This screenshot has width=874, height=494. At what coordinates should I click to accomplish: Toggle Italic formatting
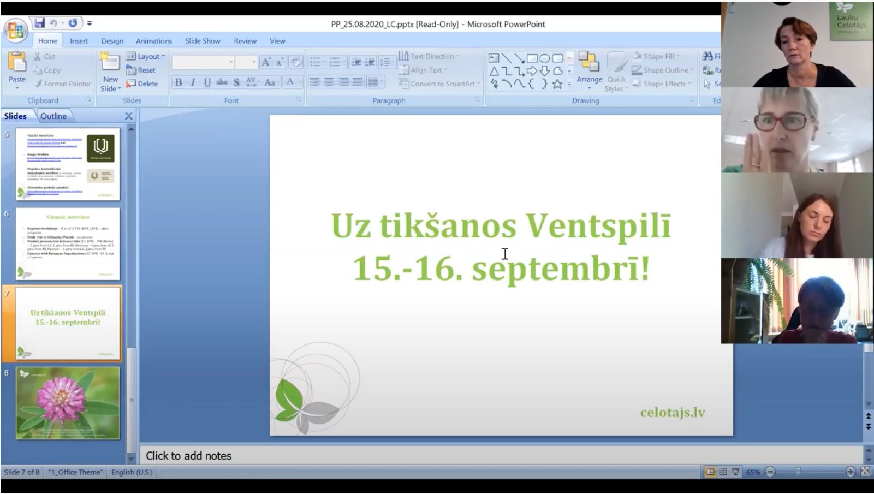click(193, 82)
